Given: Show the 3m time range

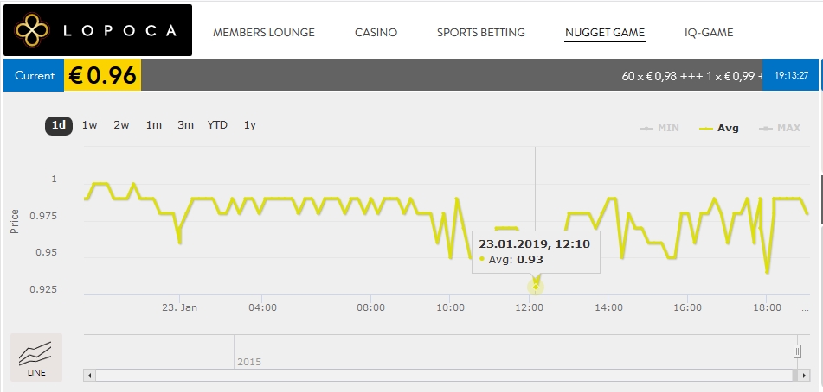Looking at the screenshot, I should (x=185, y=125).
